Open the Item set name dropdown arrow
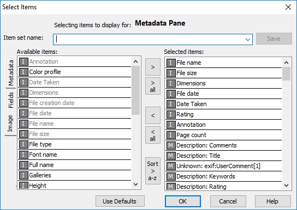This screenshot has height=210, width=297. (247, 39)
